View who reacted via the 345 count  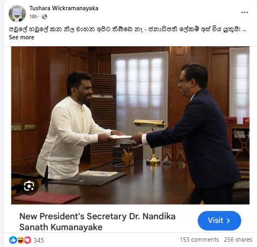[39, 240]
